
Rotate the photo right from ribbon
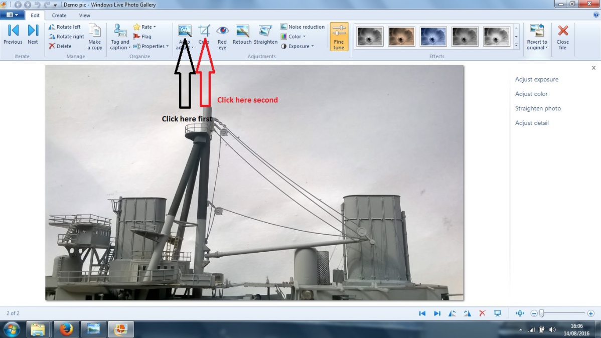(x=66, y=37)
